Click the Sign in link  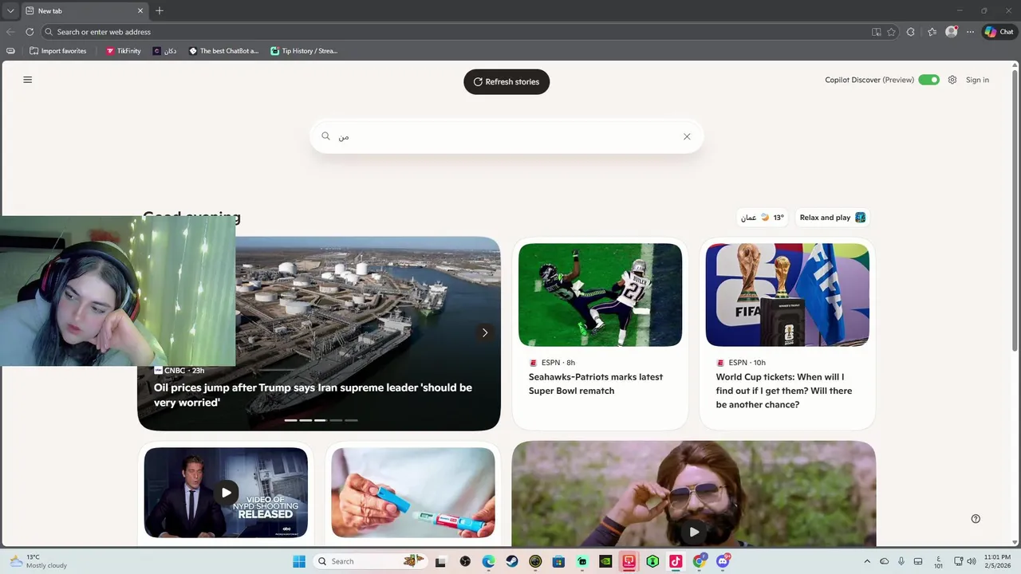pyautogui.click(x=977, y=80)
